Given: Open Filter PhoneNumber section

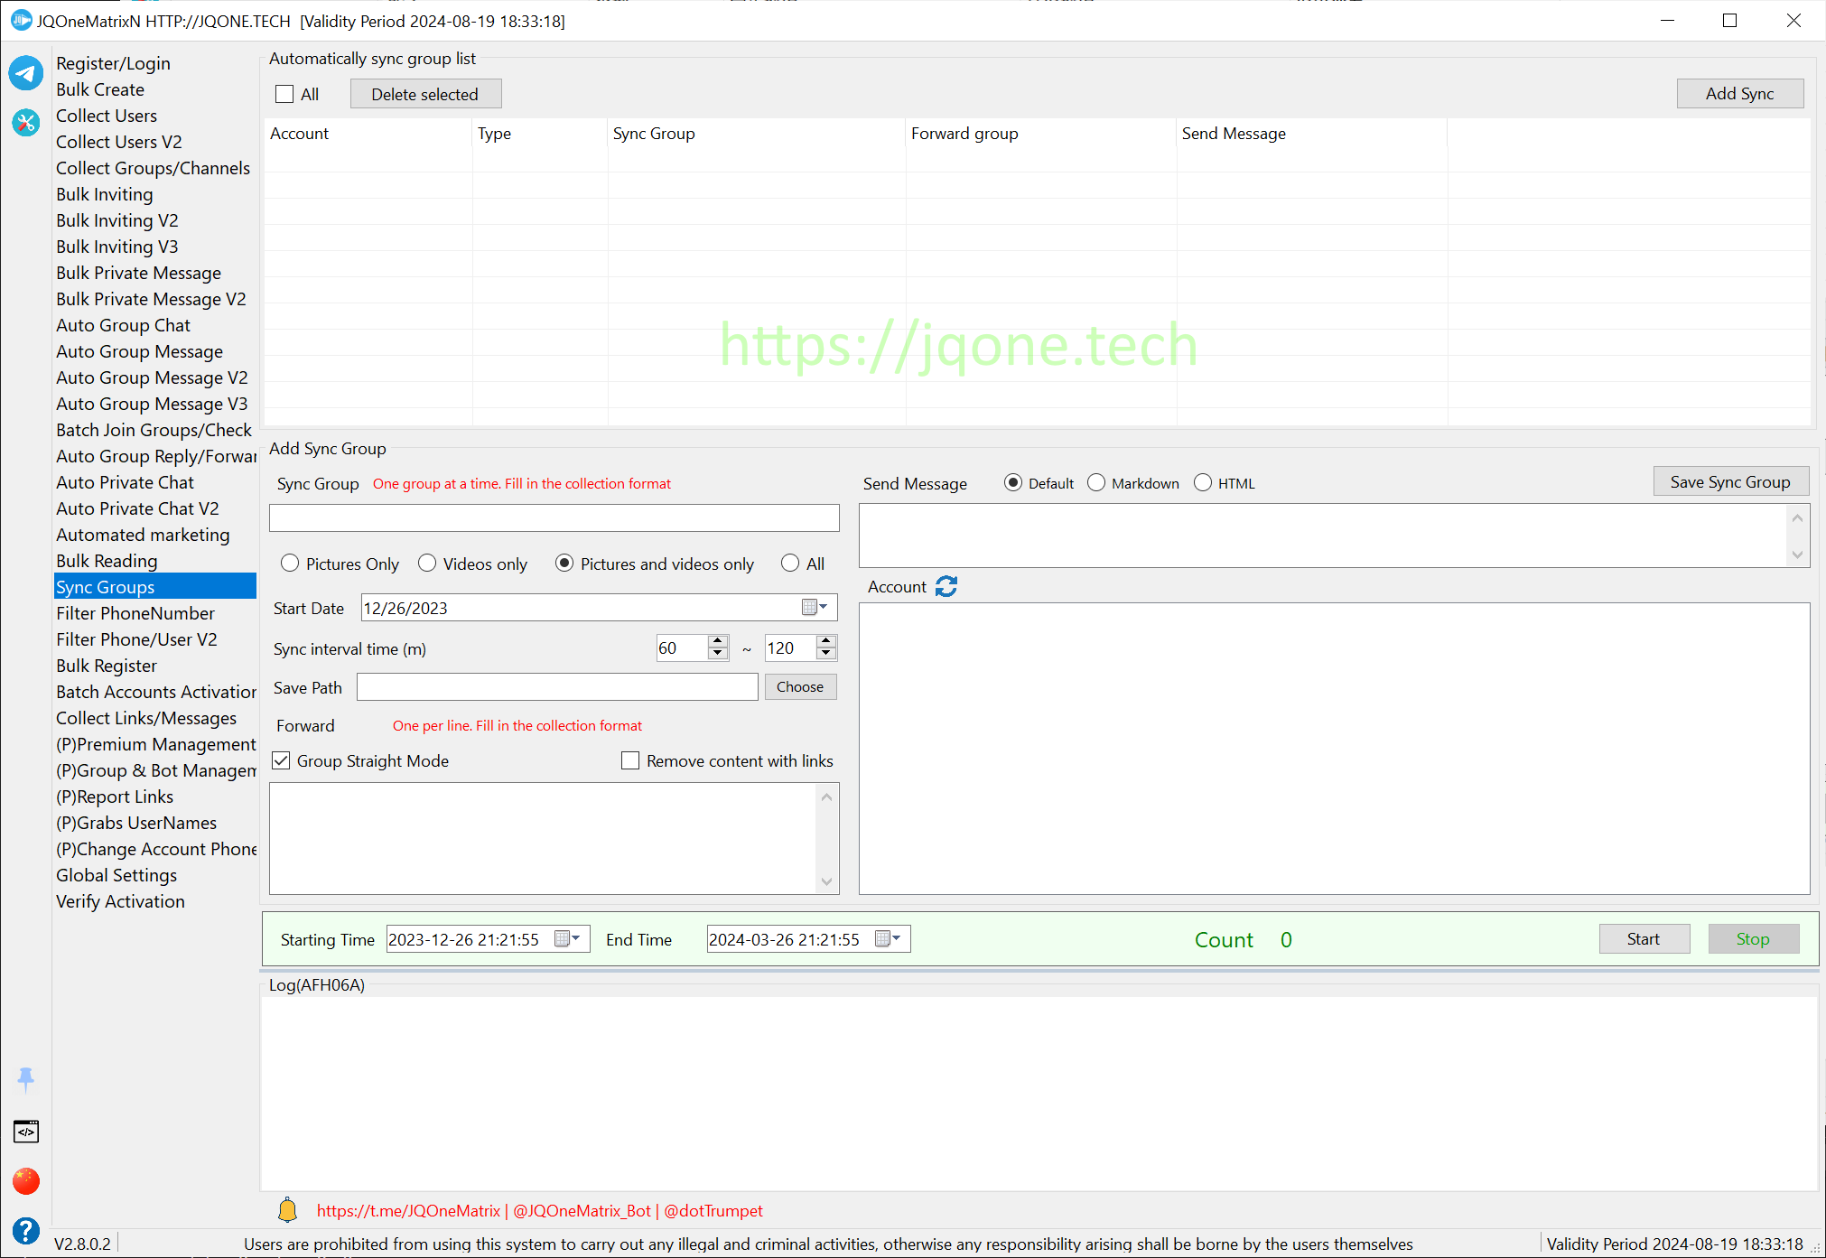Looking at the screenshot, I should coord(135,613).
